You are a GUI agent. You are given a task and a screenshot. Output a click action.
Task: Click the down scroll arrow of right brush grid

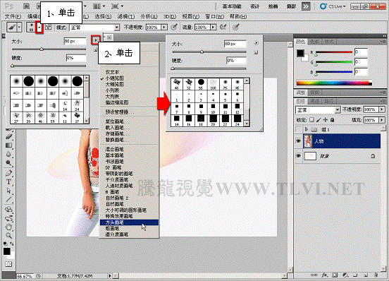247,124
